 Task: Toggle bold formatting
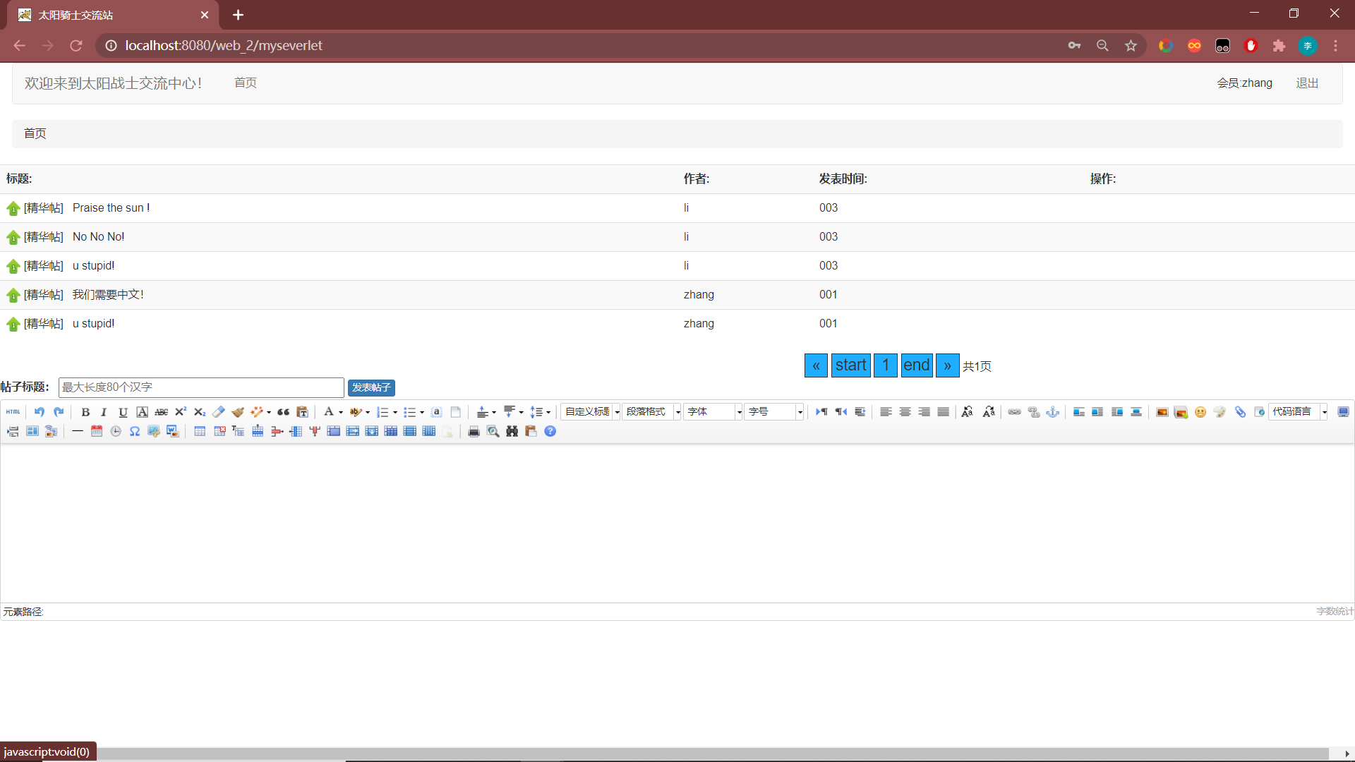pyautogui.click(x=85, y=412)
